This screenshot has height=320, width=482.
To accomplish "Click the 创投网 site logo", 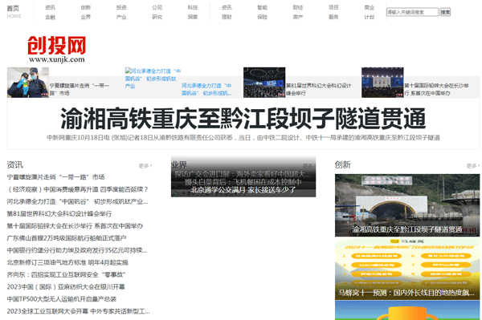I will click(56, 49).
